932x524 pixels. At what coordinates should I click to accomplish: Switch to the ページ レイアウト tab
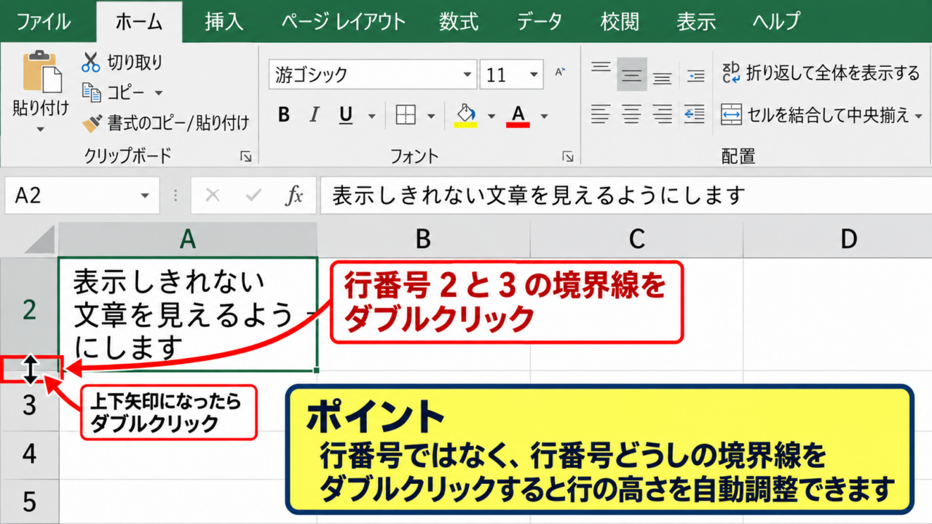(343, 21)
